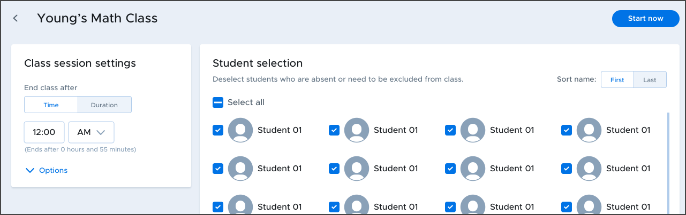This screenshot has width=686, height=215.
Task: Select the Time tab
Action: tap(51, 105)
